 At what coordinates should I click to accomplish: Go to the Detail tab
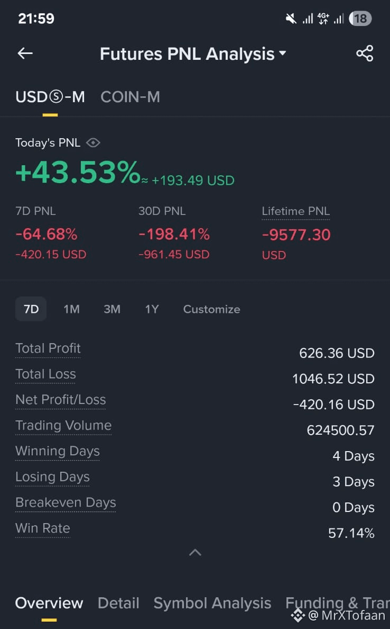pos(118,603)
